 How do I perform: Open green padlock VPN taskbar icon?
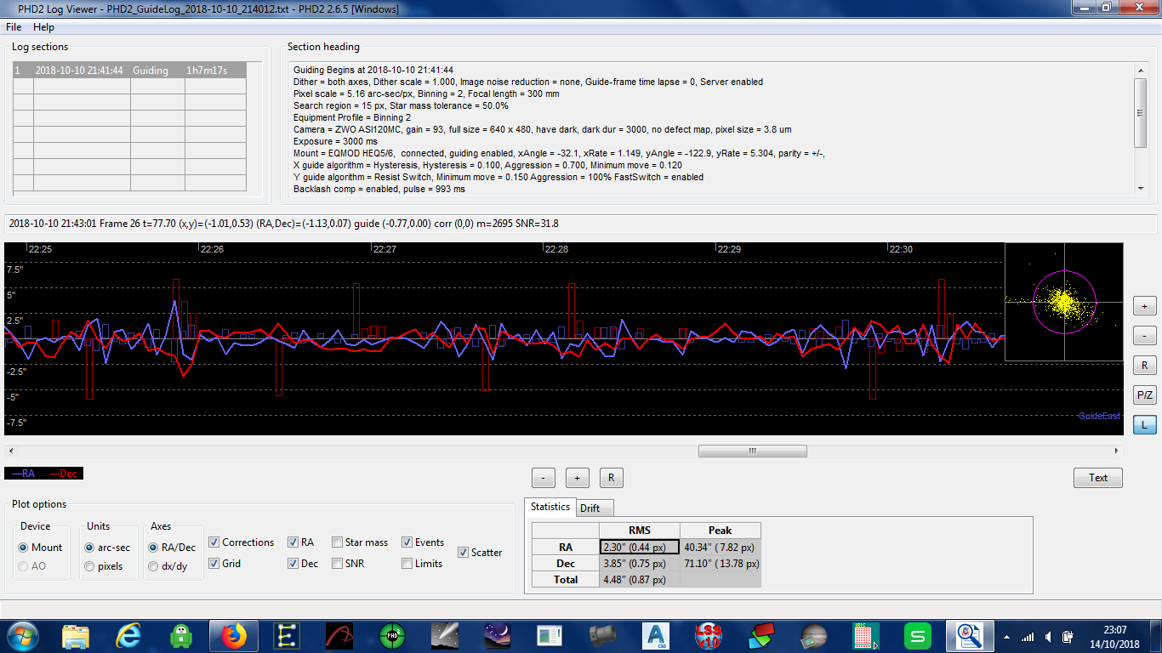181,636
